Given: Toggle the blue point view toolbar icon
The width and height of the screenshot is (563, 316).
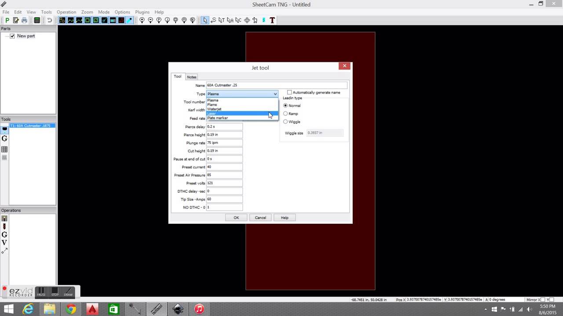Looking at the screenshot, I should [130, 20].
